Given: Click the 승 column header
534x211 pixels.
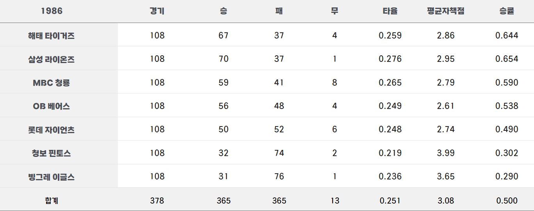Looking at the screenshot, I should 224,11.
